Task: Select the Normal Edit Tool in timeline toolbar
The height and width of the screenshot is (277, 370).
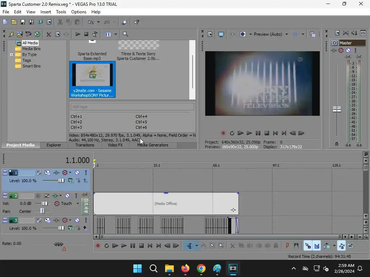Action: (x=189, y=246)
